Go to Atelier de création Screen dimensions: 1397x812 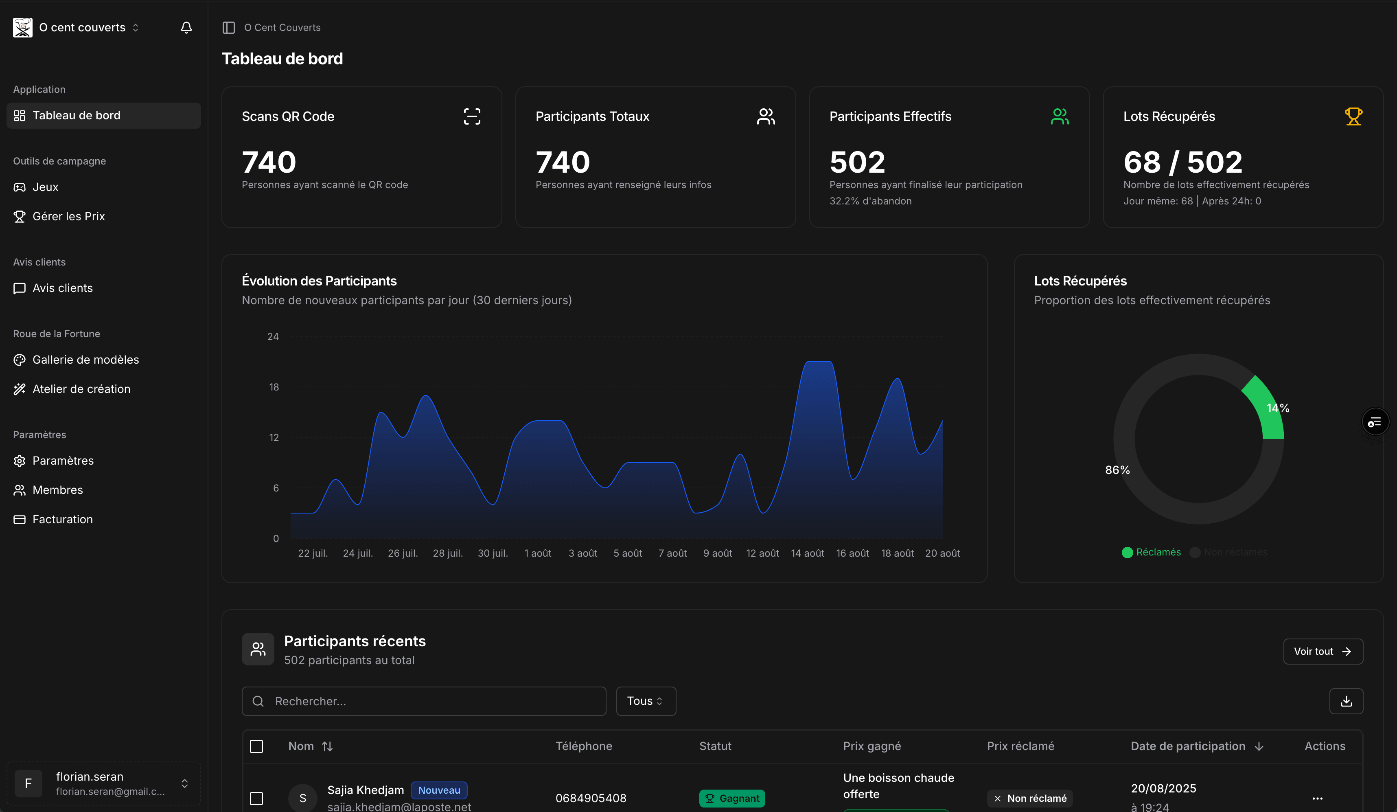tap(81, 389)
